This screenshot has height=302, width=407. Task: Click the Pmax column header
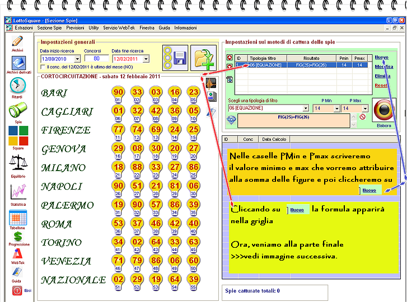(359, 58)
